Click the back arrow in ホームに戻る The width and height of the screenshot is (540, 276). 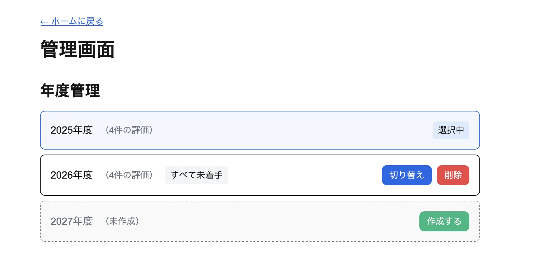coord(44,22)
